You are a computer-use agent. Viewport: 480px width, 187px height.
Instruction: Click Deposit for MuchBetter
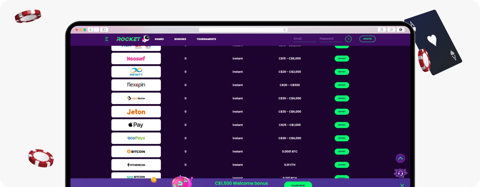[x=342, y=98]
